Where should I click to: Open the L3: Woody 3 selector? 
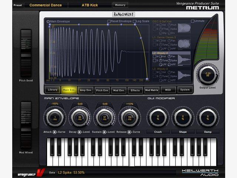160,69
